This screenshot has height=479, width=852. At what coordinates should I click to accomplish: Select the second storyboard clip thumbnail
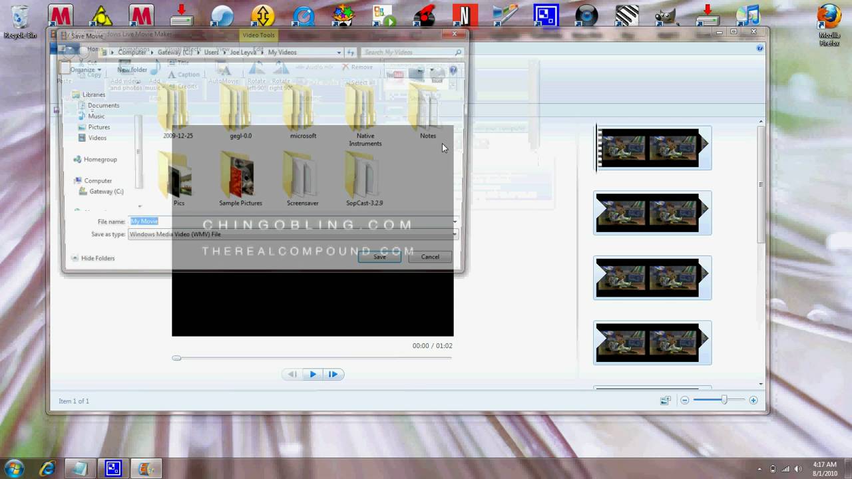click(652, 213)
